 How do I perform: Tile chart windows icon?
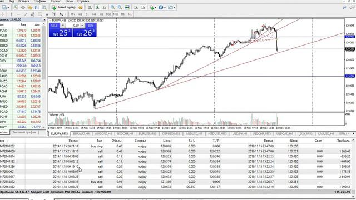127,7
